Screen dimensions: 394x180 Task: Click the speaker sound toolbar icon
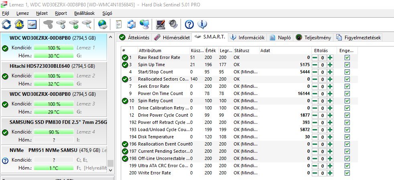[x=173, y=24]
